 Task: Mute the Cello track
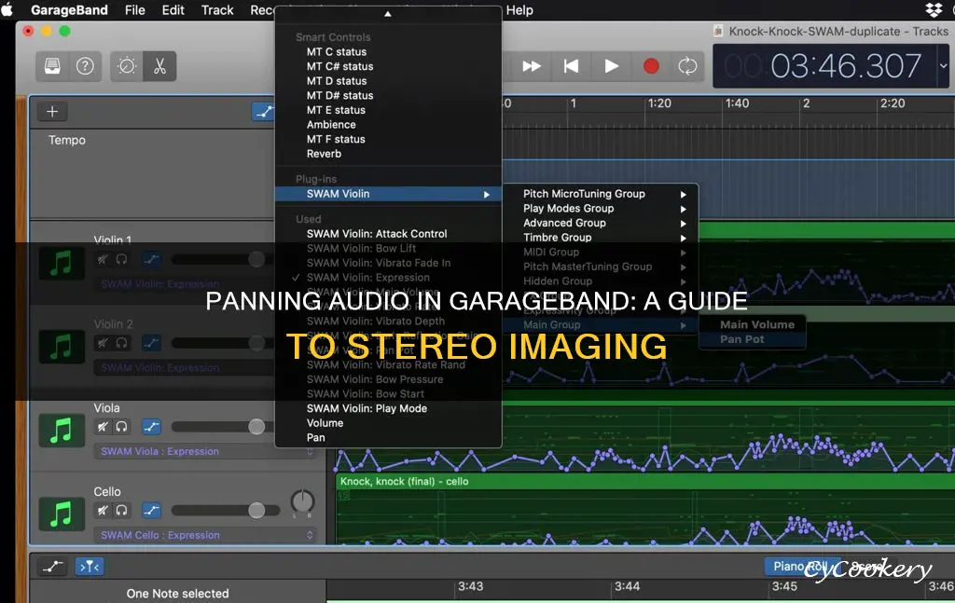[x=103, y=510]
